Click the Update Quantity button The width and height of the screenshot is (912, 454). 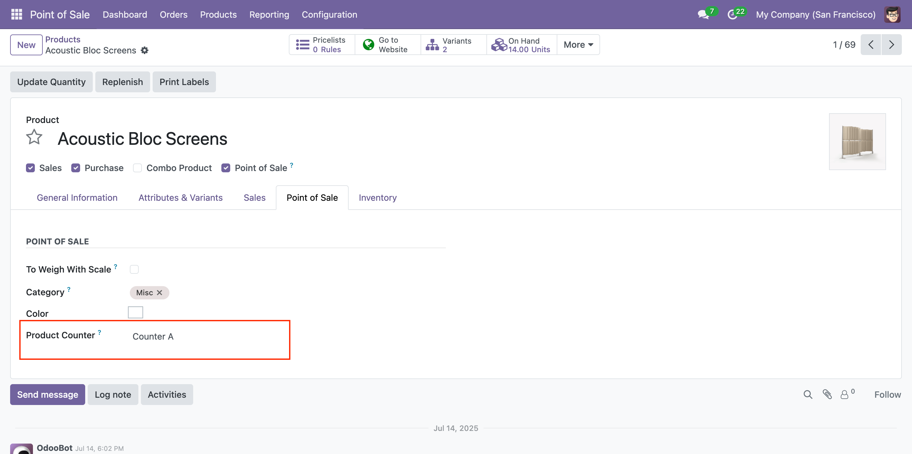tap(51, 82)
